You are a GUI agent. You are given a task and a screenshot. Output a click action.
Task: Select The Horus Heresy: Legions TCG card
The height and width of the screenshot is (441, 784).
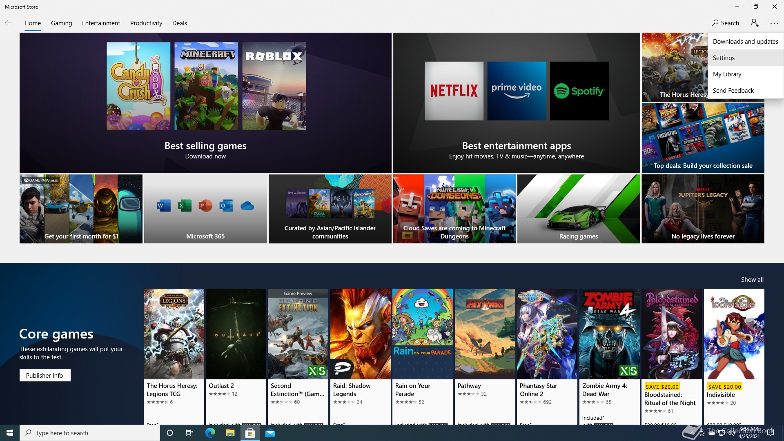pos(174,356)
